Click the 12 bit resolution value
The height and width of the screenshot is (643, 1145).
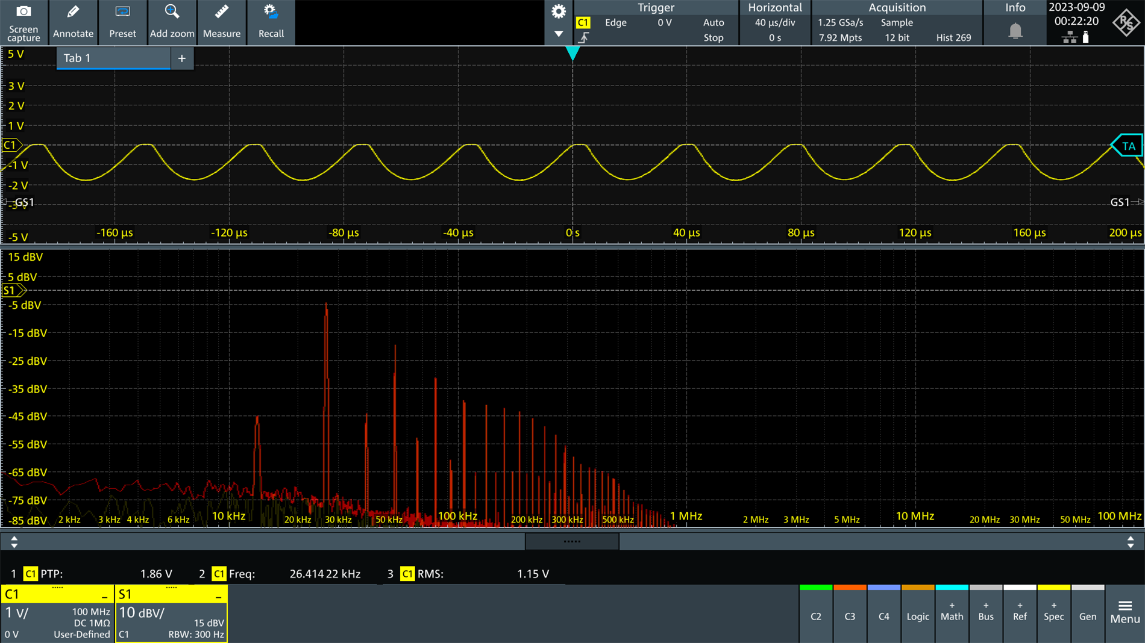coord(897,37)
